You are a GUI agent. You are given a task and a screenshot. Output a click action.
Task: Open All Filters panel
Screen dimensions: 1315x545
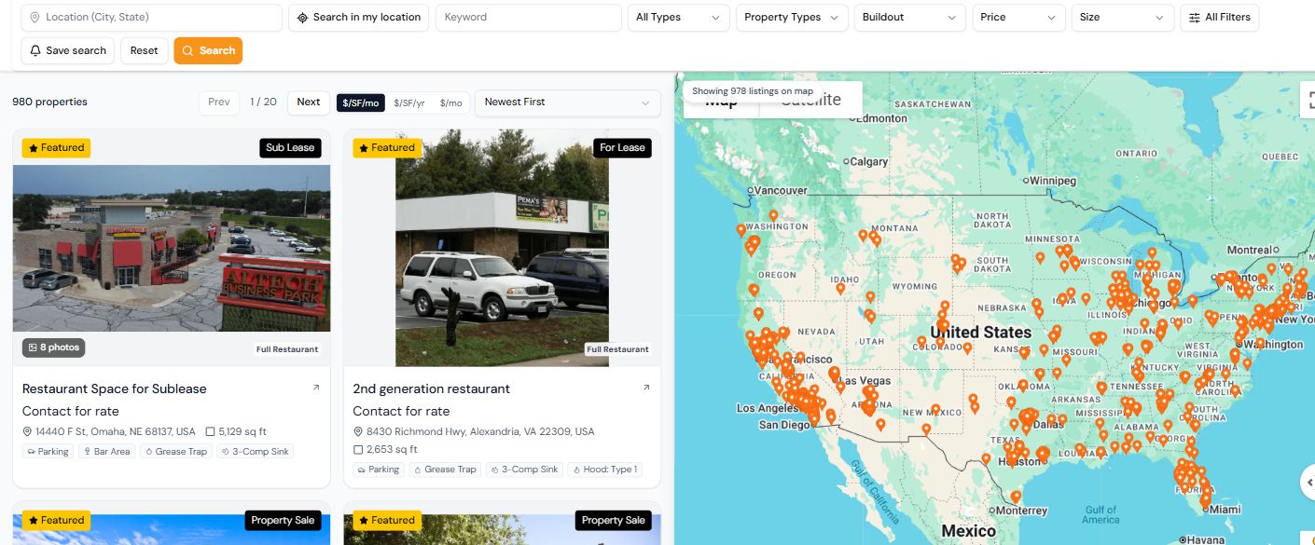pos(1219,18)
